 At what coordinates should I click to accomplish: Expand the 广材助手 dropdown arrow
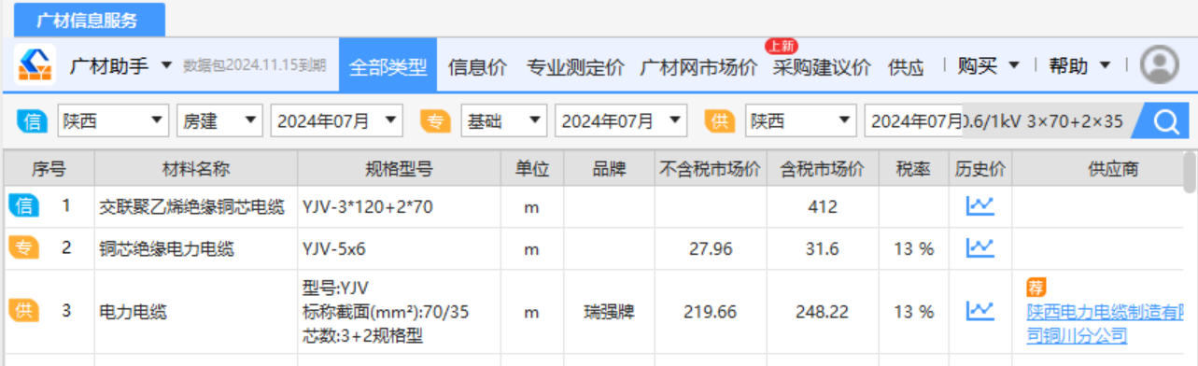(166, 65)
